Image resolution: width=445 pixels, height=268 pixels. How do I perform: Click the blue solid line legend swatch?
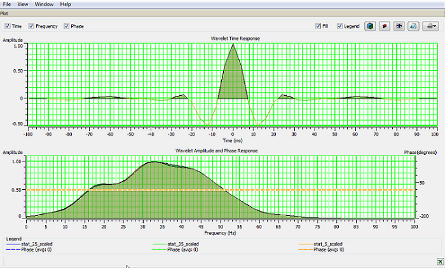13,244
